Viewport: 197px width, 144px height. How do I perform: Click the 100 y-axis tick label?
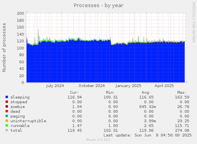20,48
